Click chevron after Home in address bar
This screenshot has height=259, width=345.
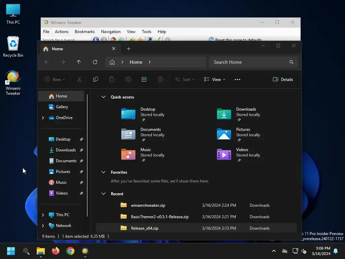(x=150, y=62)
